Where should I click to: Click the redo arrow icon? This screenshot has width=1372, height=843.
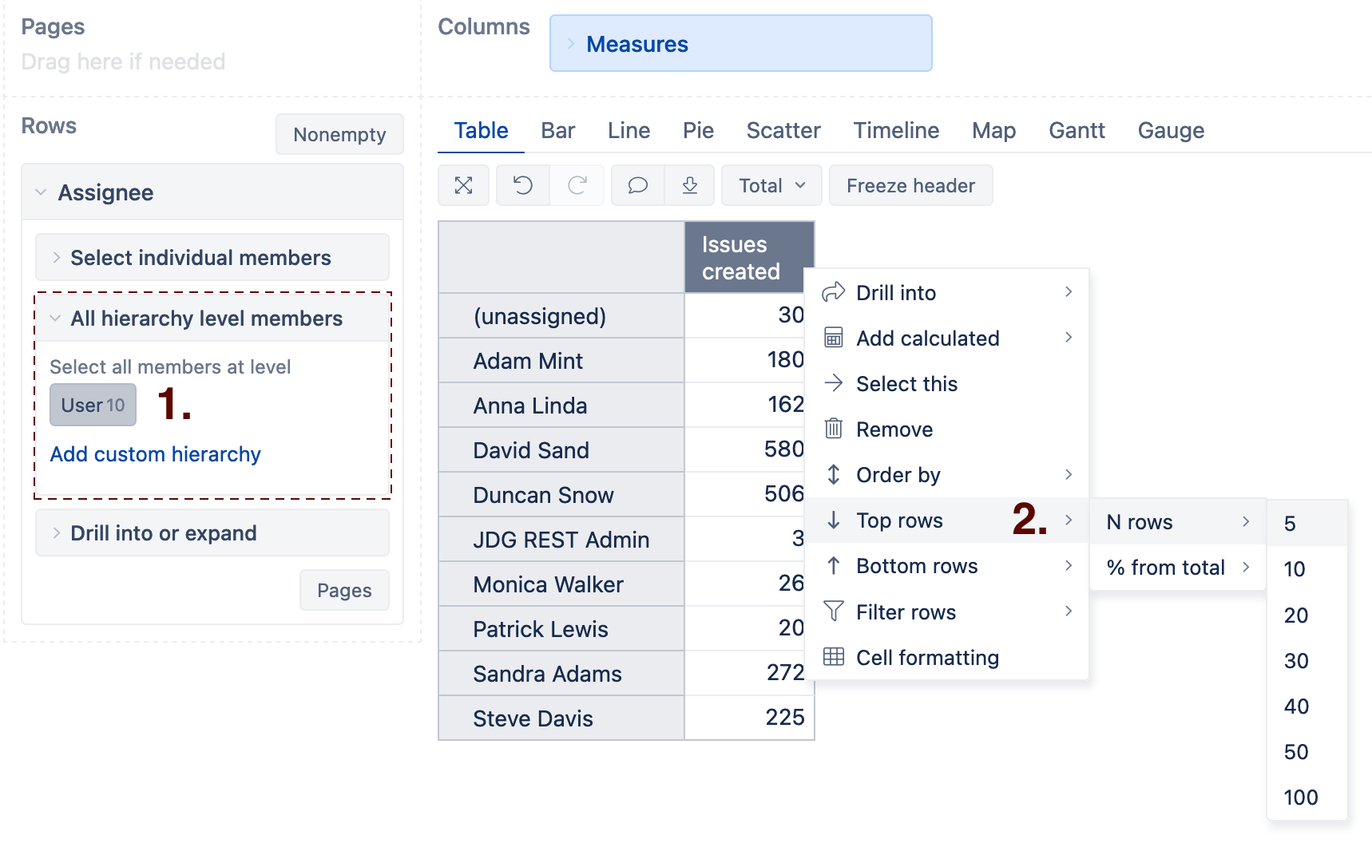click(x=577, y=186)
